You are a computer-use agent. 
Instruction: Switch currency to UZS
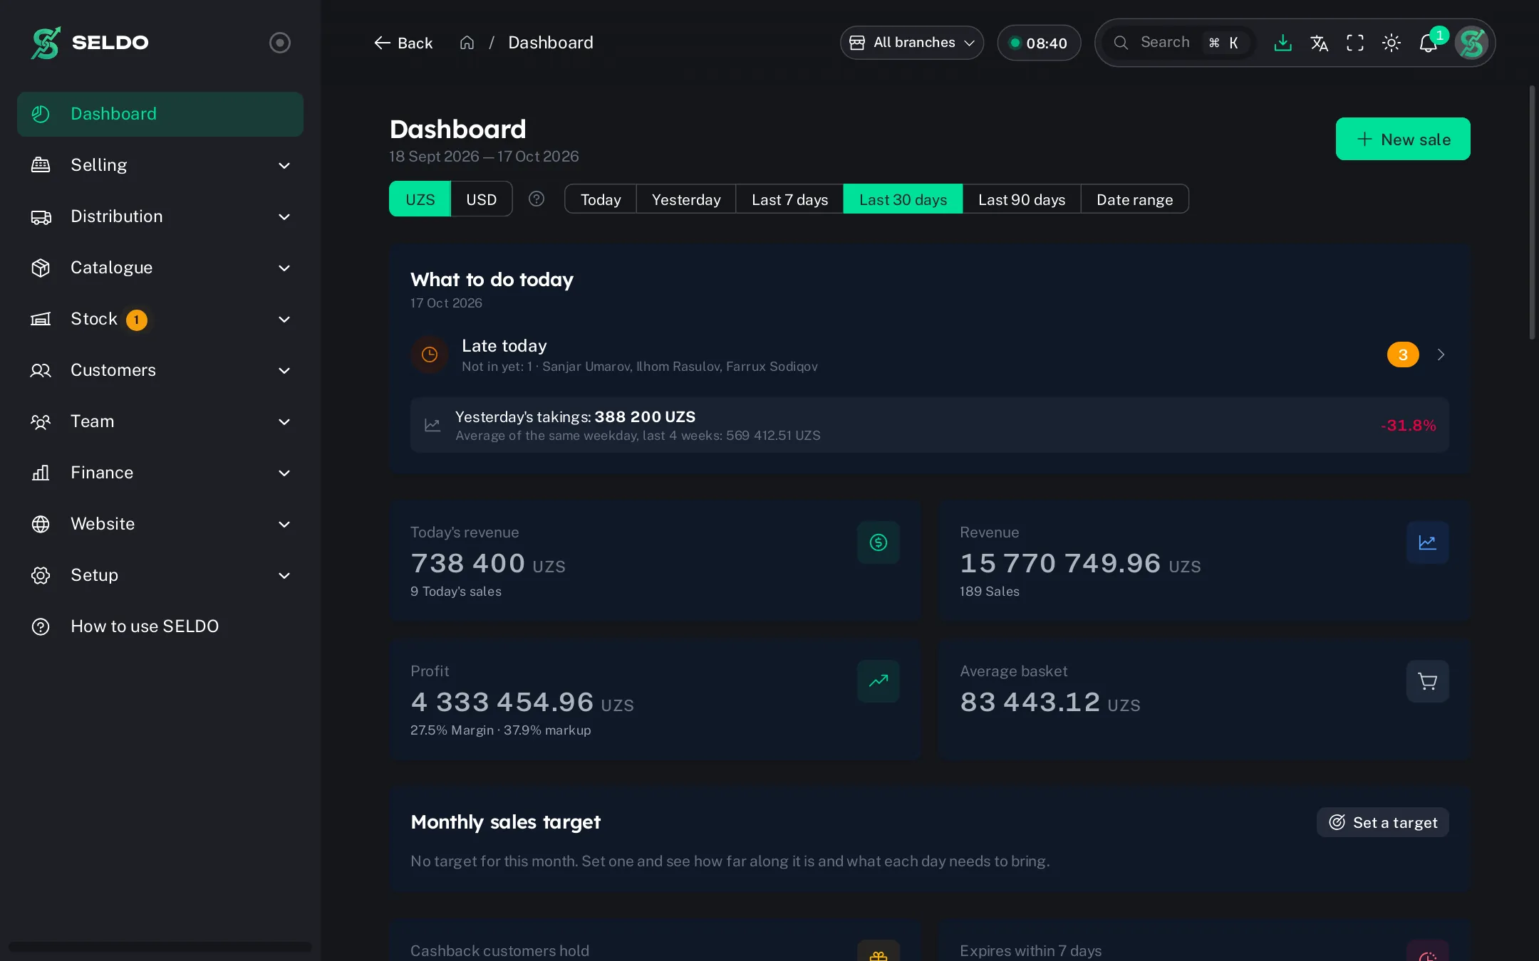[420, 199]
